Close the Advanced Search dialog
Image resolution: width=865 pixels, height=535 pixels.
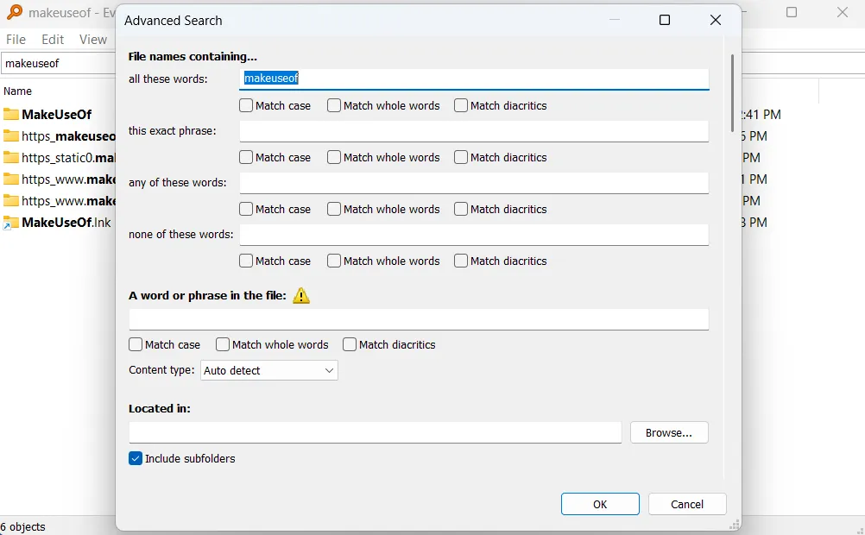coord(715,21)
